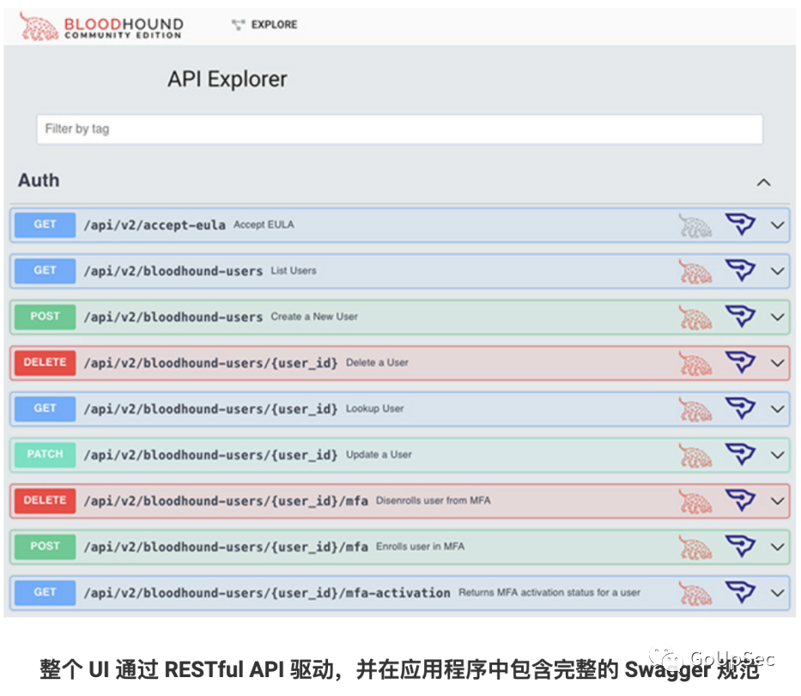The height and width of the screenshot is (696, 801).
Task: Expand the Update a User chevron
Action: pos(778,455)
